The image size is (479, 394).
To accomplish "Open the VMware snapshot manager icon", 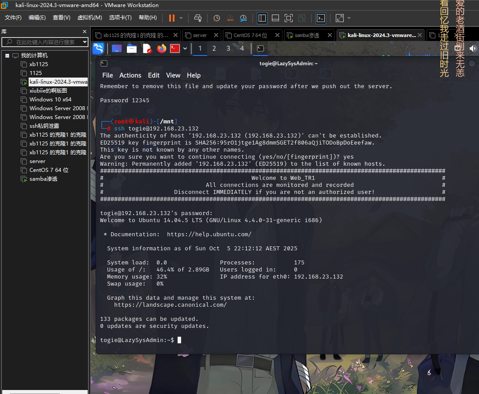I will pos(243,18).
